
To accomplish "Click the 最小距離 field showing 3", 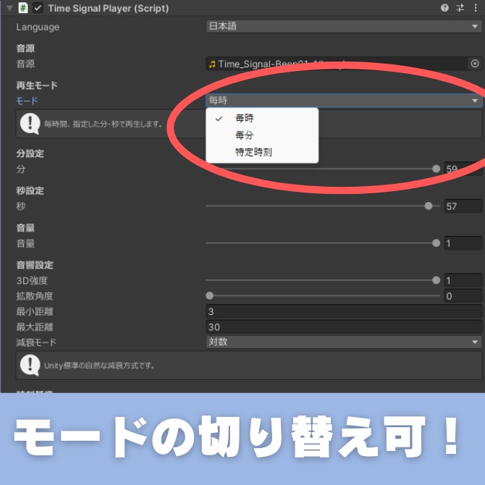I will (x=344, y=311).
